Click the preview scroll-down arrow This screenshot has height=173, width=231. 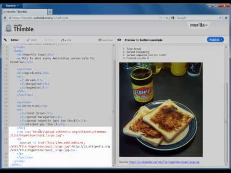(226, 164)
